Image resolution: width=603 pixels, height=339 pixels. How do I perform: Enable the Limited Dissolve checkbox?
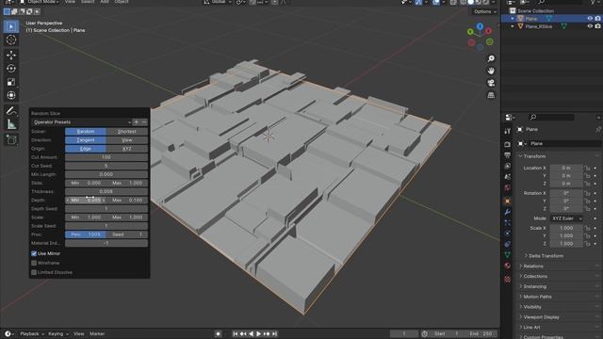tap(34, 272)
